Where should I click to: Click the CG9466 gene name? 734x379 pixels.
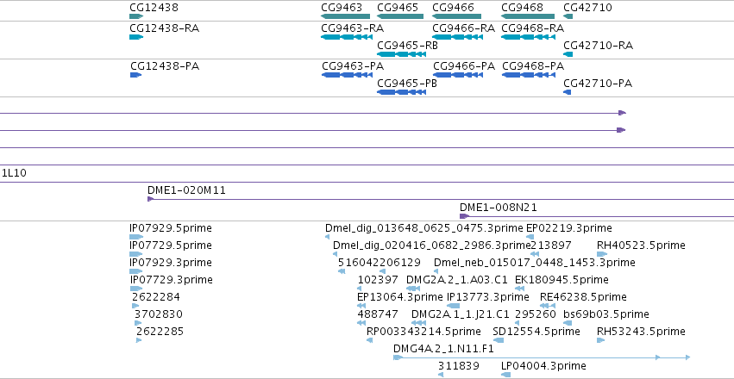(453, 8)
